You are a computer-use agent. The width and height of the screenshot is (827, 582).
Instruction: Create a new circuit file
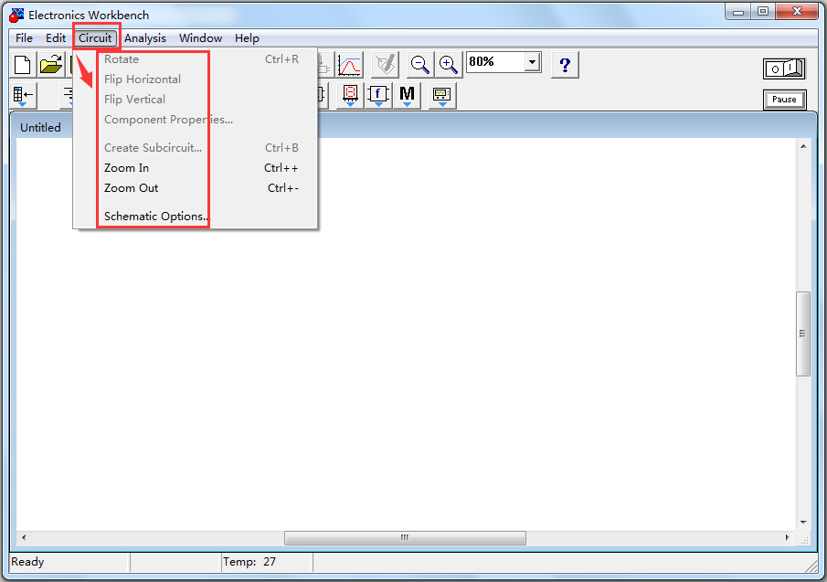[x=23, y=65]
